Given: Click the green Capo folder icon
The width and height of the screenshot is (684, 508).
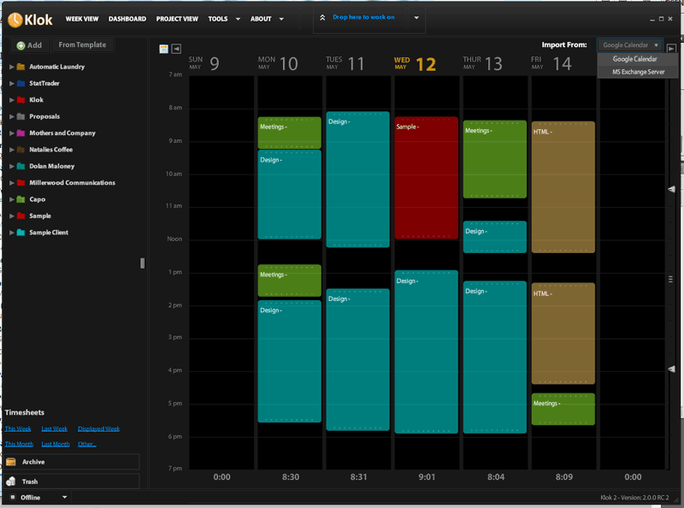Looking at the screenshot, I should (20, 199).
